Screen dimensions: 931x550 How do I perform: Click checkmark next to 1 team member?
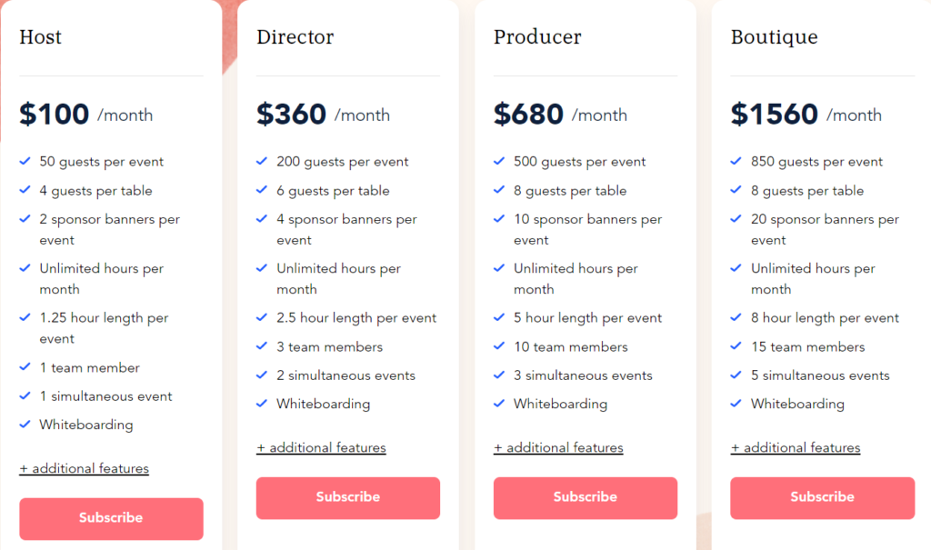point(25,367)
